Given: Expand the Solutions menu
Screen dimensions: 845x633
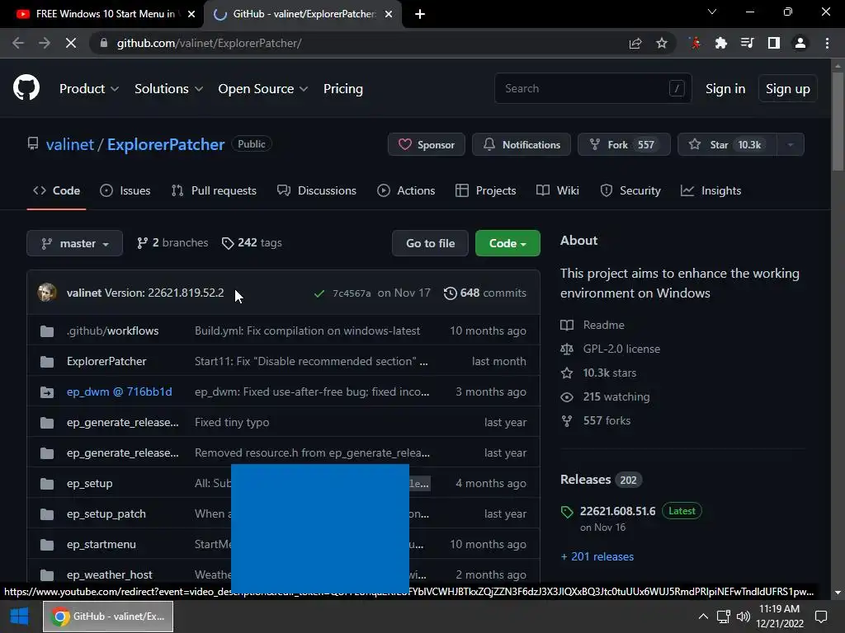Looking at the screenshot, I should [168, 89].
